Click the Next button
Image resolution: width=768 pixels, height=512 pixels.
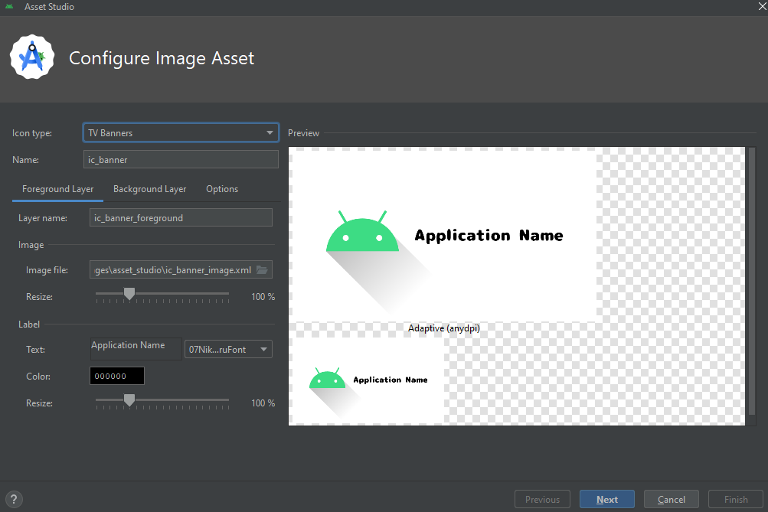tap(607, 499)
